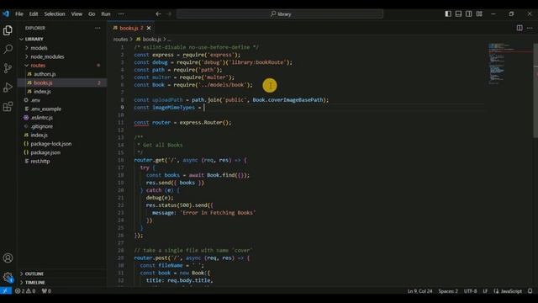This screenshot has width=538, height=303.
Task: Go forward with navigation arrow
Action: [169, 13]
